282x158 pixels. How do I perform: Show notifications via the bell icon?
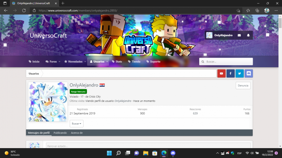coord(248,35)
